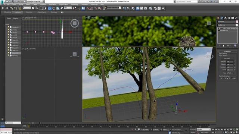
Task: Open the Named Selection Sets dropdown
Action: click(x=114, y=7)
